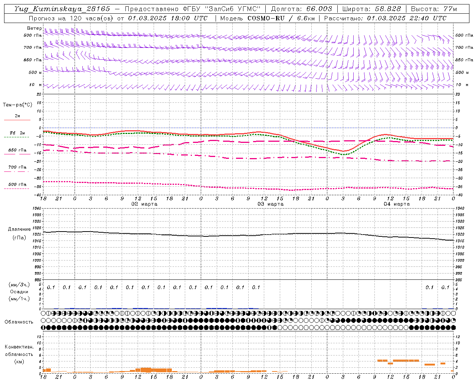Select the forecast start '01.03.2025 18:00 UTC'
The height and width of the screenshot is (380, 475).
click(168, 18)
